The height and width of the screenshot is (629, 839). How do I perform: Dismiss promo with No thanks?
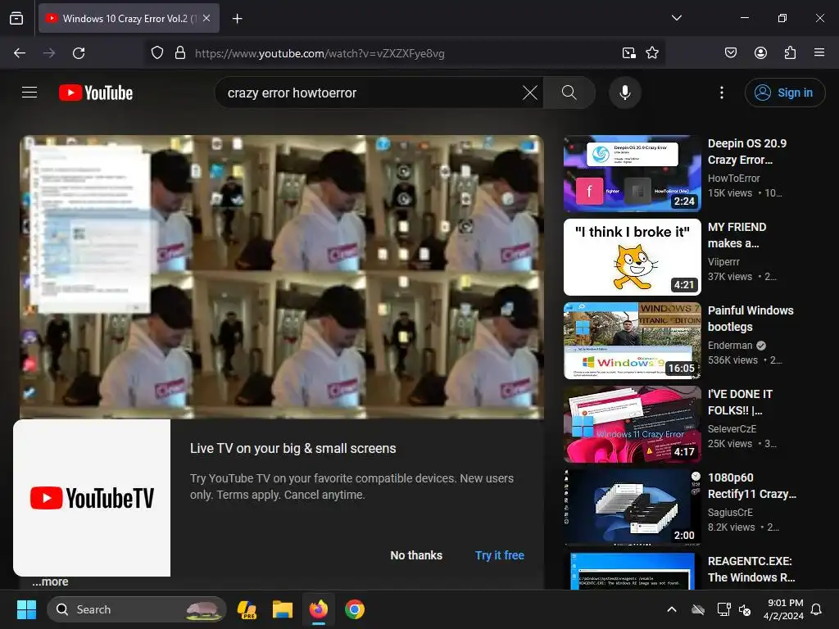click(x=416, y=555)
